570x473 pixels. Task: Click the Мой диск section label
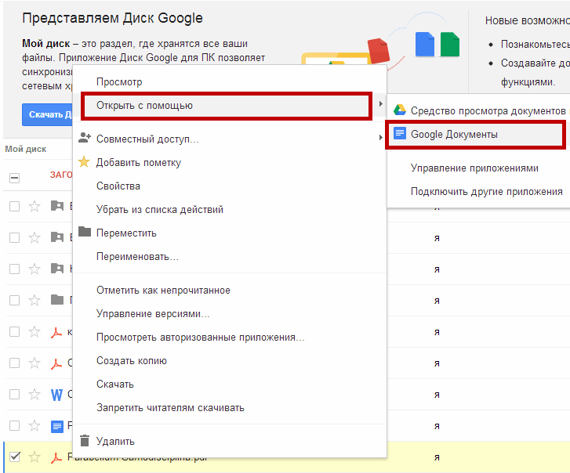tap(26, 149)
